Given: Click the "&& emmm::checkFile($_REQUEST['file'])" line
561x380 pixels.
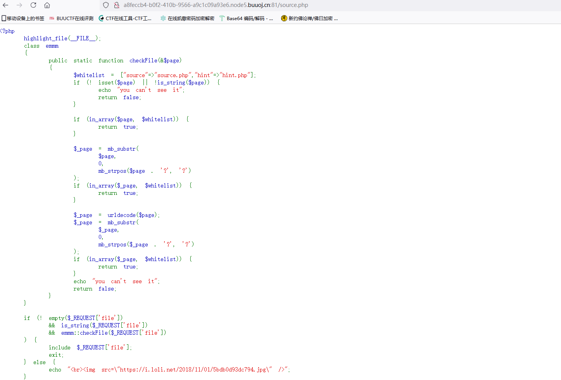Looking at the screenshot, I should [x=107, y=333].
